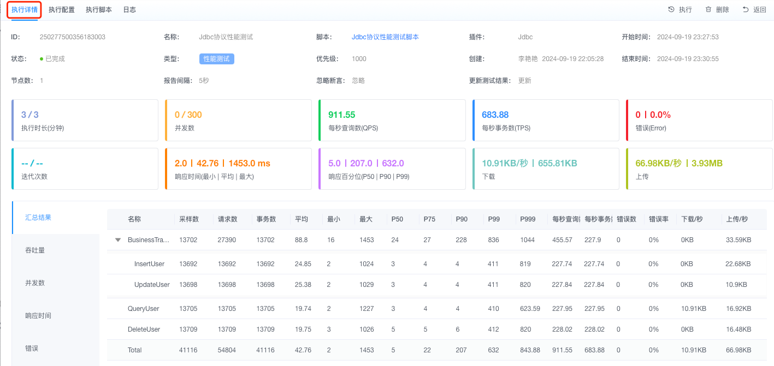The image size is (774, 366).
Task: Switch to the 执行脚本 tab
Action: [x=99, y=10]
